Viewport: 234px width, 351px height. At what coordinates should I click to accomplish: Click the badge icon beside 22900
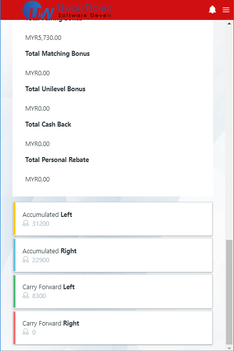point(26,260)
